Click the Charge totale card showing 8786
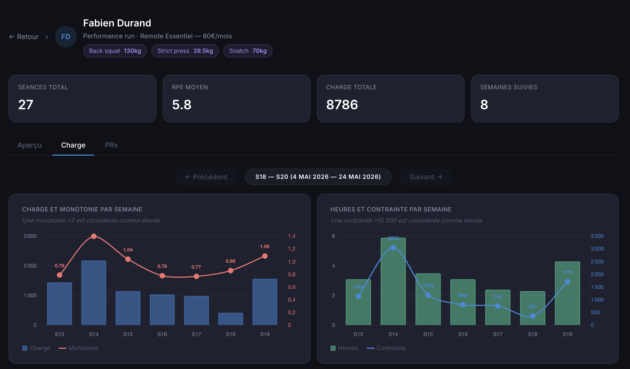The image size is (630, 369). [391, 98]
